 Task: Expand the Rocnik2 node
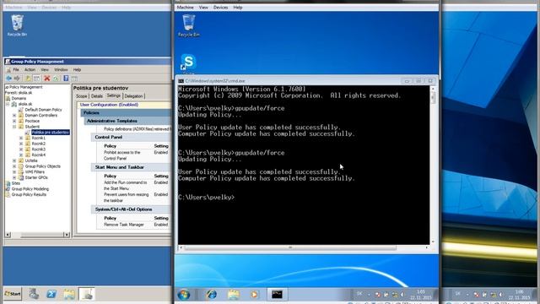coord(21,144)
